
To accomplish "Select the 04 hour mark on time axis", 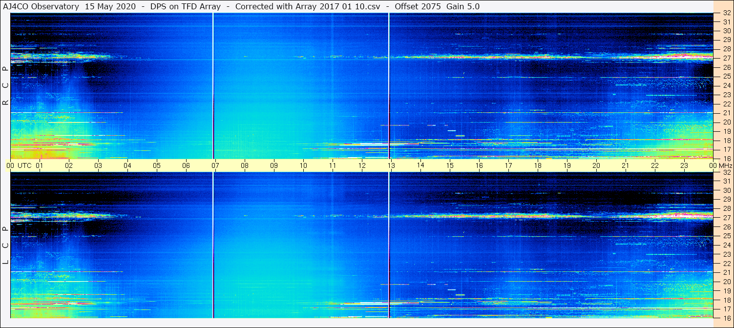I will tap(127, 165).
